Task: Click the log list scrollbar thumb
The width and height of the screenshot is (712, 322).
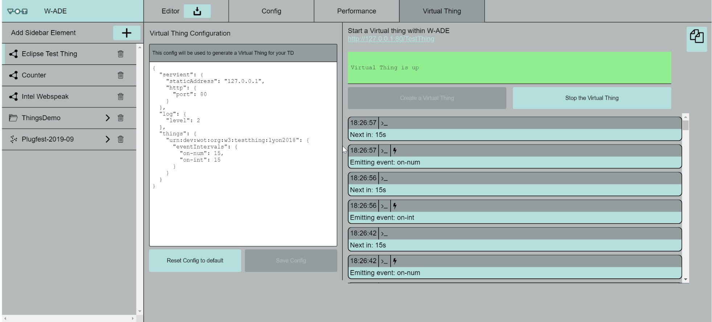Action: pos(686,125)
